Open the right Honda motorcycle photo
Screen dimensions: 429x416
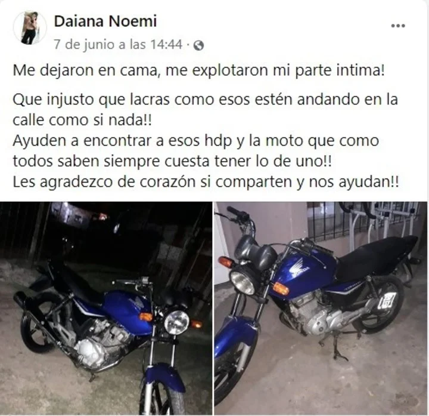click(321, 309)
